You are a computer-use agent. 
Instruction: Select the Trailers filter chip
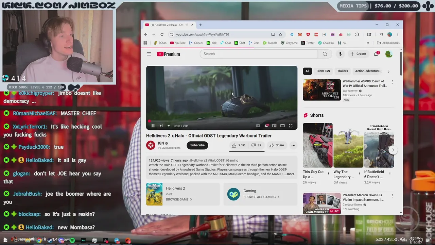pos(343,71)
